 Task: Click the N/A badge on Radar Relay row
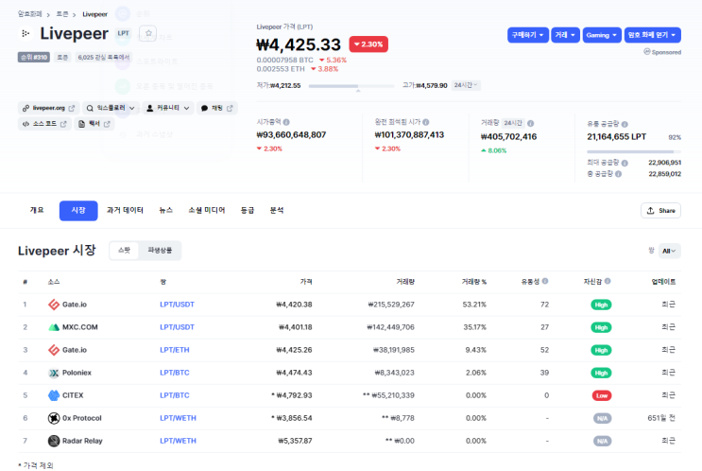click(x=602, y=442)
